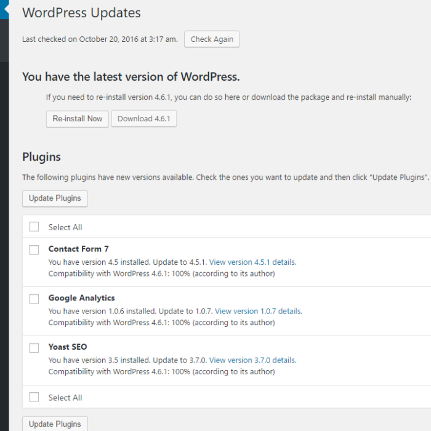
Task: Click 'You have version 3.5 installed' text
Action: click(100, 360)
